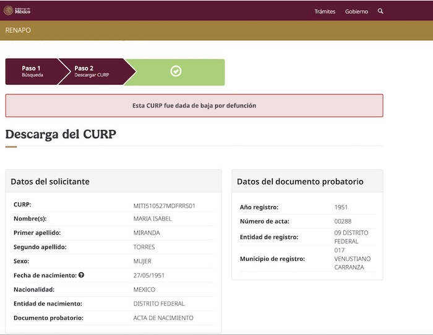Click the Datos del documento probatorio header

pos(300,181)
